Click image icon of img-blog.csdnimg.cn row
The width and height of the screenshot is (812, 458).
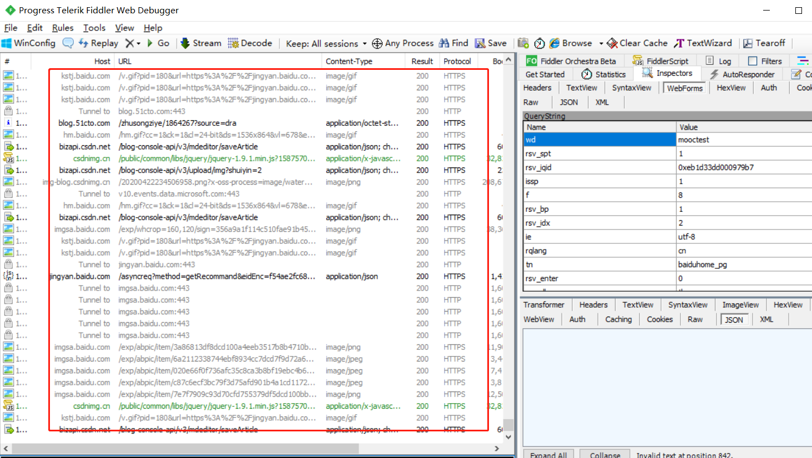tap(8, 182)
